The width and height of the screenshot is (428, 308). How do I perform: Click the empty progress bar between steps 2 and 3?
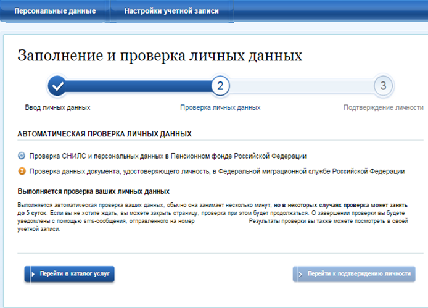(302, 86)
